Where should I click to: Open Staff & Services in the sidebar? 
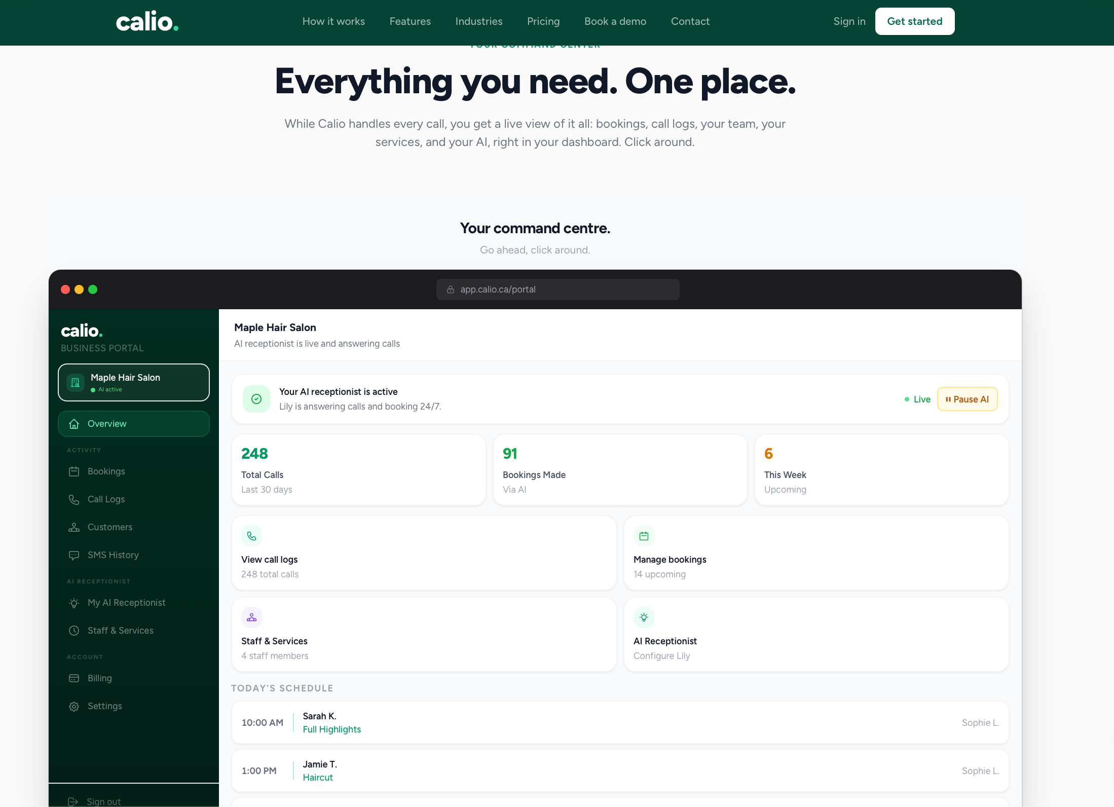tap(134, 631)
